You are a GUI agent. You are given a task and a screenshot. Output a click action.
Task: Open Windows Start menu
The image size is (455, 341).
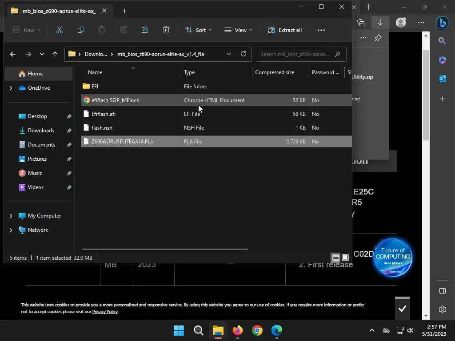tap(179, 330)
